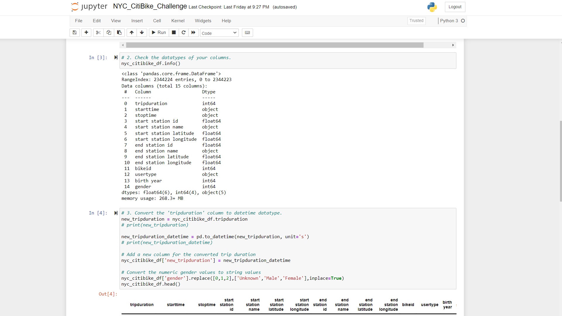The height and width of the screenshot is (316, 562).
Task: Click the Run button in toolbar
Action: click(159, 32)
